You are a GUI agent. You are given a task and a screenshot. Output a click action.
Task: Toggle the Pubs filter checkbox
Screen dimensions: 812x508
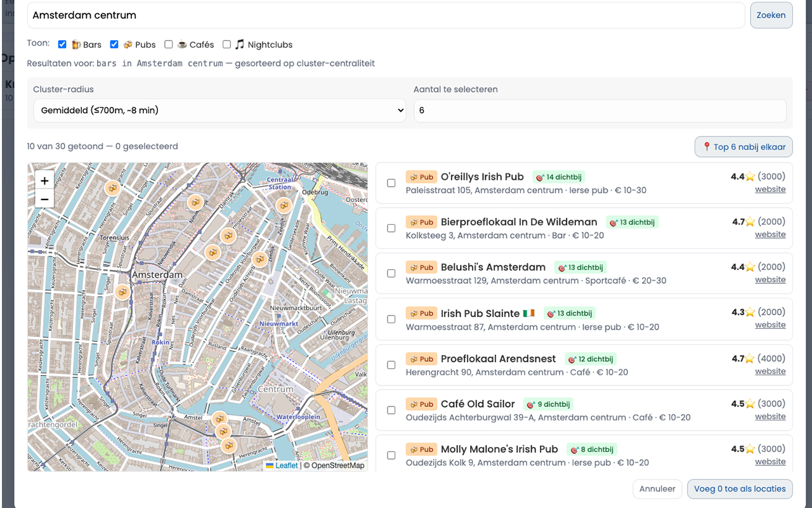point(114,44)
